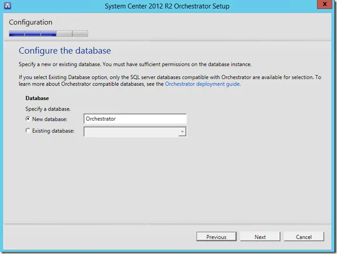Select the New database radio button
The width and height of the screenshot is (337, 254).
[28, 119]
